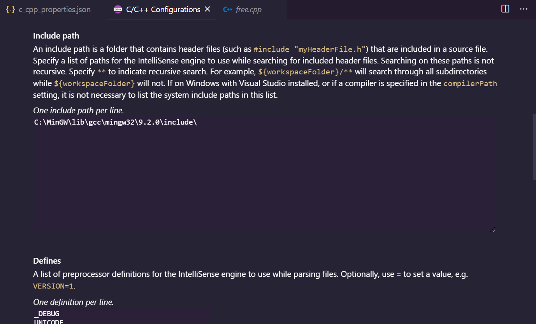
Task: Open the Split Editor icon in the top right
Action: point(505,8)
